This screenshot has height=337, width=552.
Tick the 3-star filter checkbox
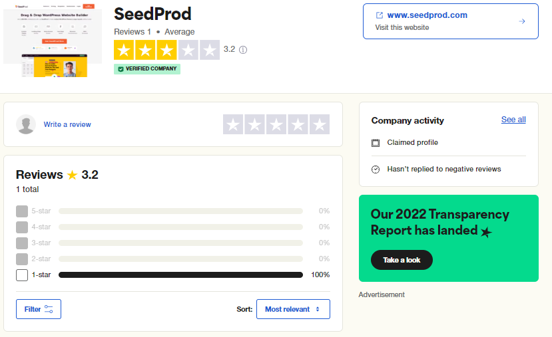point(22,243)
